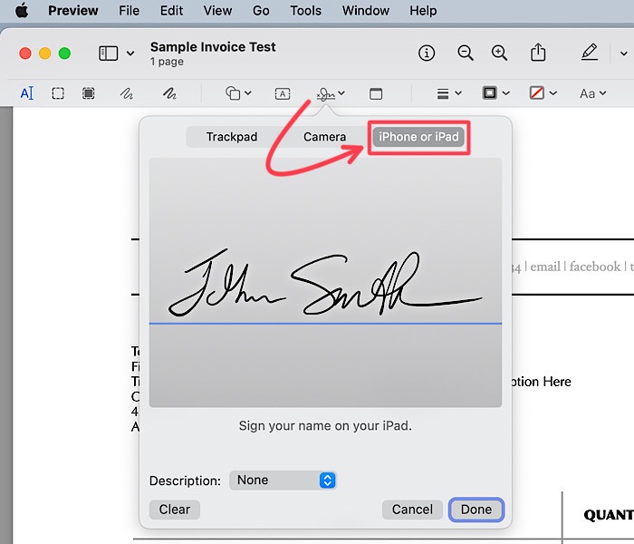Viewport: 634px width, 544px height.
Task: Click the Cancel button
Action: click(412, 510)
